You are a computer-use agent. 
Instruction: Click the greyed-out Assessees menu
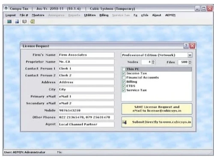(56, 15)
